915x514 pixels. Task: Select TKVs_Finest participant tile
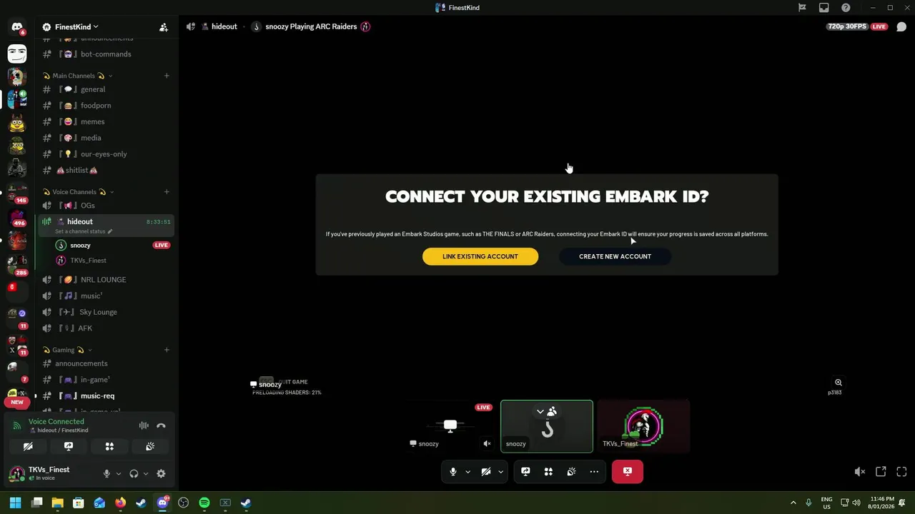pos(643,426)
